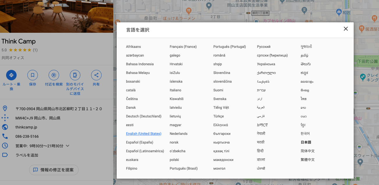
Task: Select eesti language
Action: (x=130, y=125)
